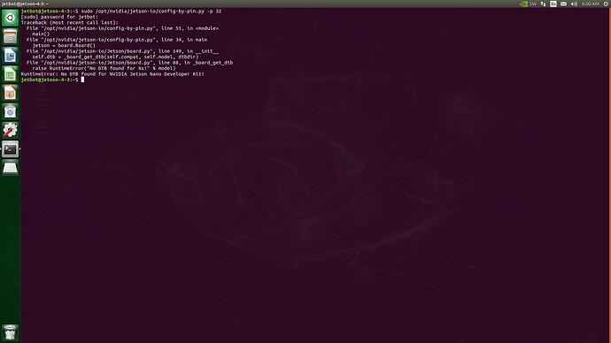Screen dimensions: 611x343
Task: Launch LibreOffice Impress from the dock
Action: click(x=10, y=93)
